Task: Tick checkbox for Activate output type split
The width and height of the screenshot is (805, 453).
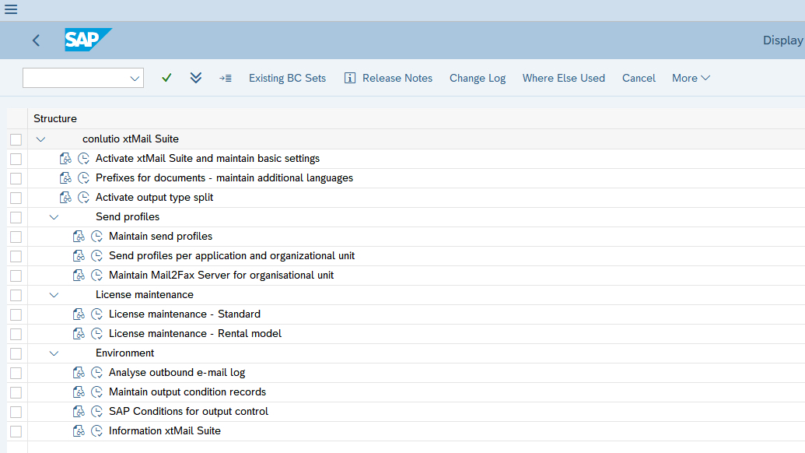Action: [x=16, y=198]
